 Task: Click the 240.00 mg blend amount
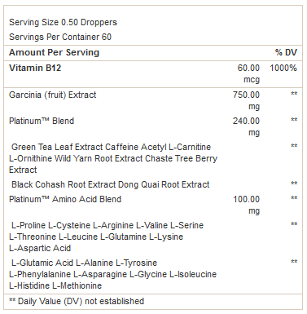pos(246,126)
